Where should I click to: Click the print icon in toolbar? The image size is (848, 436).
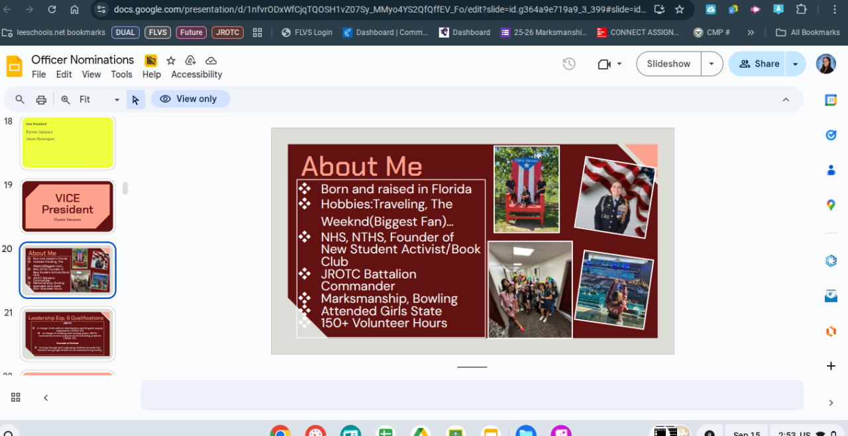pyautogui.click(x=41, y=99)
